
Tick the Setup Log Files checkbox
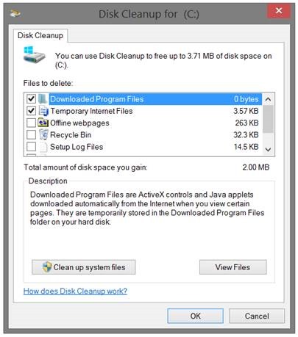click(x=31, y=147)
